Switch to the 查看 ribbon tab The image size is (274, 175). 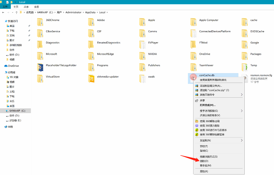37,7
